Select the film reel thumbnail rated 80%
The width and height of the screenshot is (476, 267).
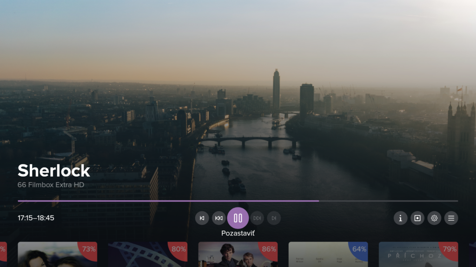click(147, 254)
